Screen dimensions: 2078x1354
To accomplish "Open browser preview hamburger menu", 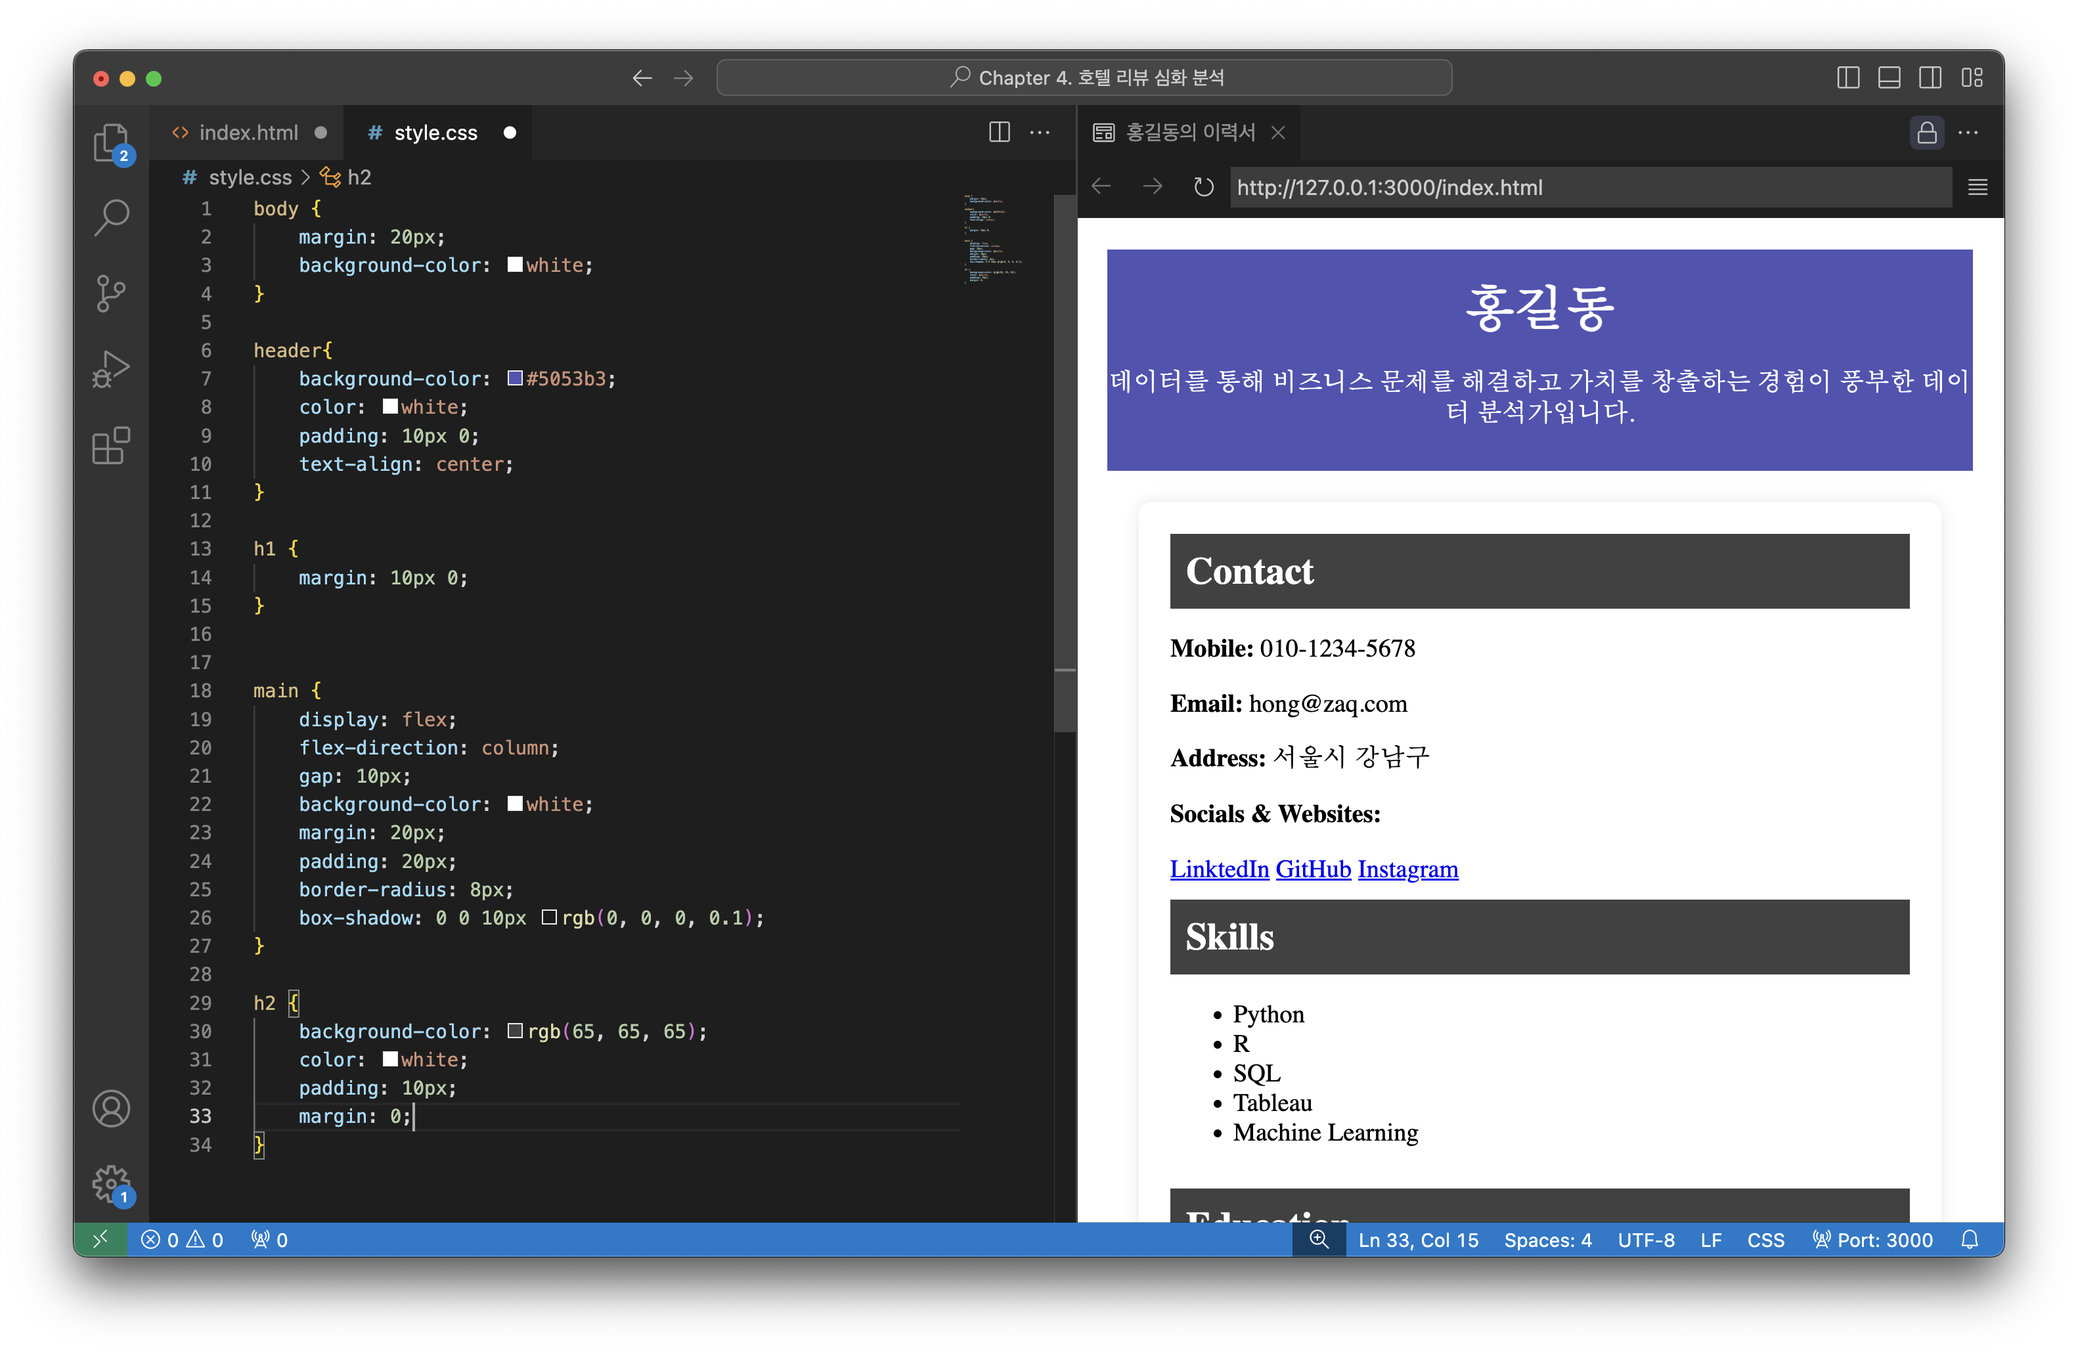I will click(x=1978, y=188).
